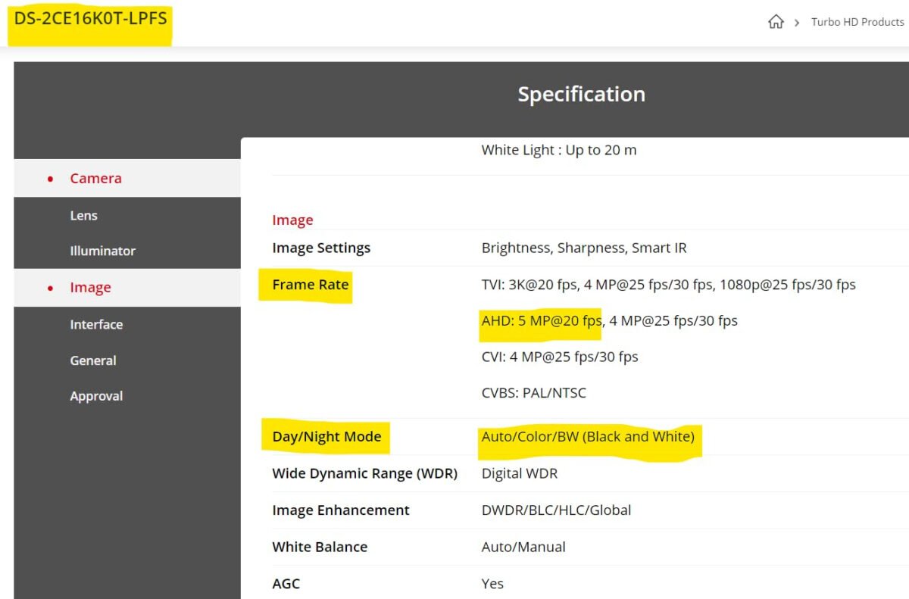Open the Turbo HD Products breadcrumb link
The width and height of the screenshot is (909, 599).
click(857, 22)
